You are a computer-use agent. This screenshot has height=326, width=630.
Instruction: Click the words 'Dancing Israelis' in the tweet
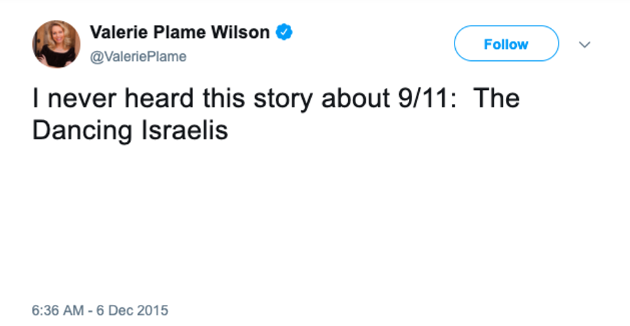click(x=130, y=131)
